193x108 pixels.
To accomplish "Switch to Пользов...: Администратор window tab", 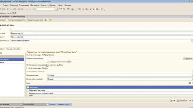I will [59, 104].
